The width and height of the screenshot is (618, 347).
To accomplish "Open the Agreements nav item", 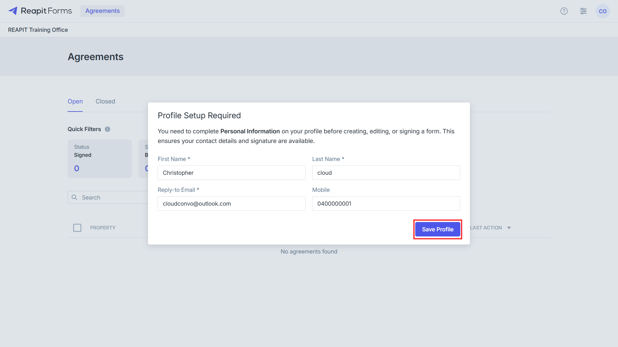I will (x=102, y=11).
